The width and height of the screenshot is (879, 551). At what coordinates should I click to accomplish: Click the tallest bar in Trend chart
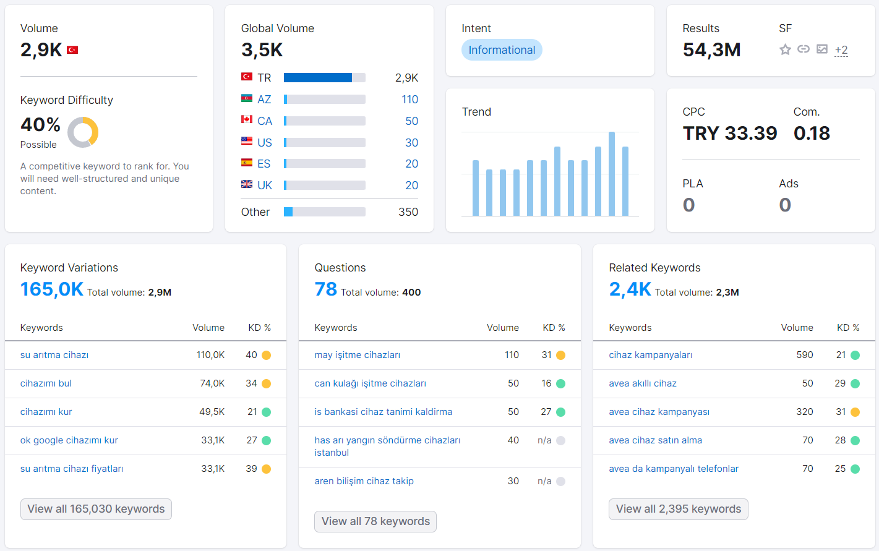[612, 174]
